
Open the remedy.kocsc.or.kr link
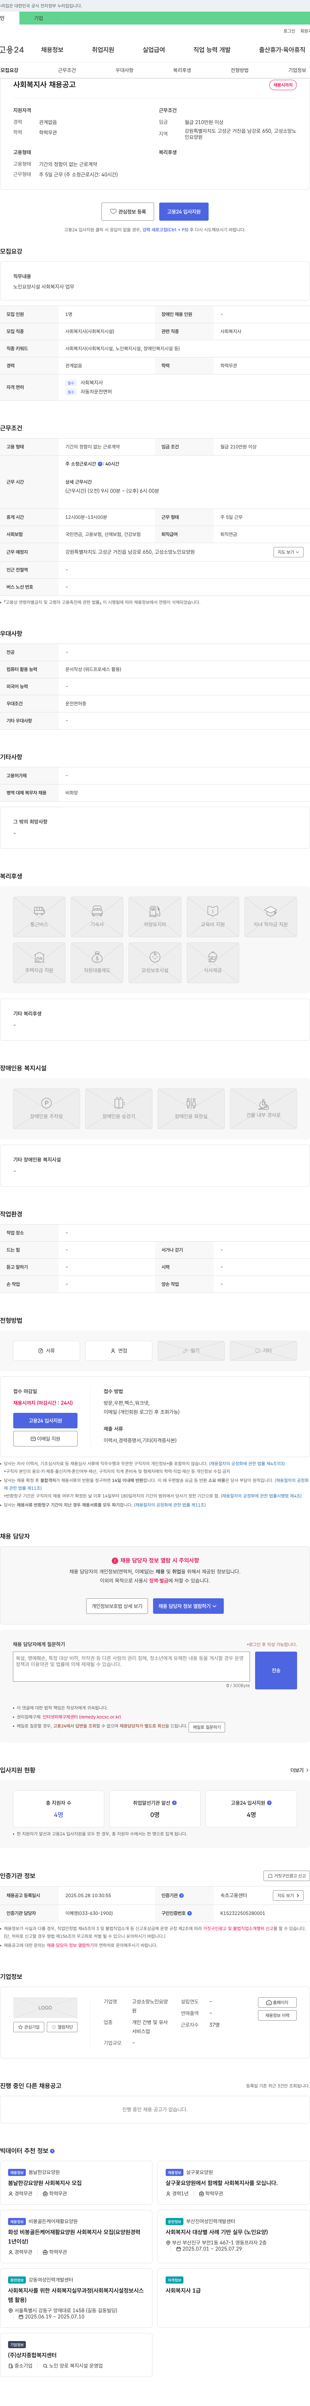tap(81, 1717)
